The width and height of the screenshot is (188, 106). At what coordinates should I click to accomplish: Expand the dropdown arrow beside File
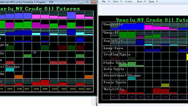point(109,1)
